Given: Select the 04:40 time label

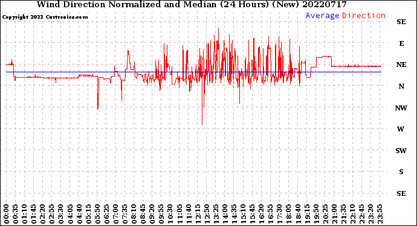Looking at the screenshot, I should coord(79,214).
